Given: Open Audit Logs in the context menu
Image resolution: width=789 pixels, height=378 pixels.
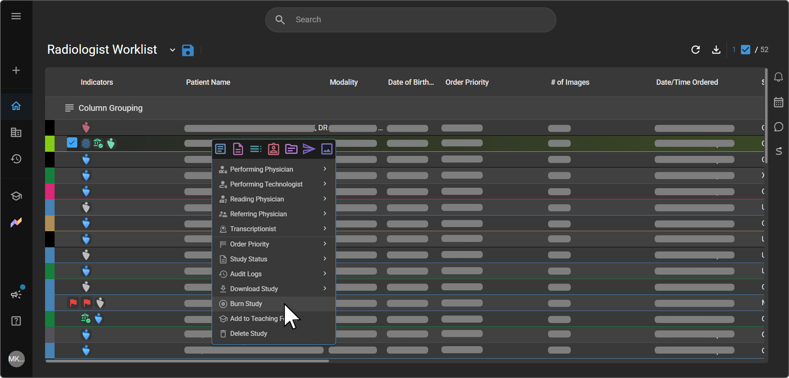Looking at the screenshot, I should pos(273,274).
